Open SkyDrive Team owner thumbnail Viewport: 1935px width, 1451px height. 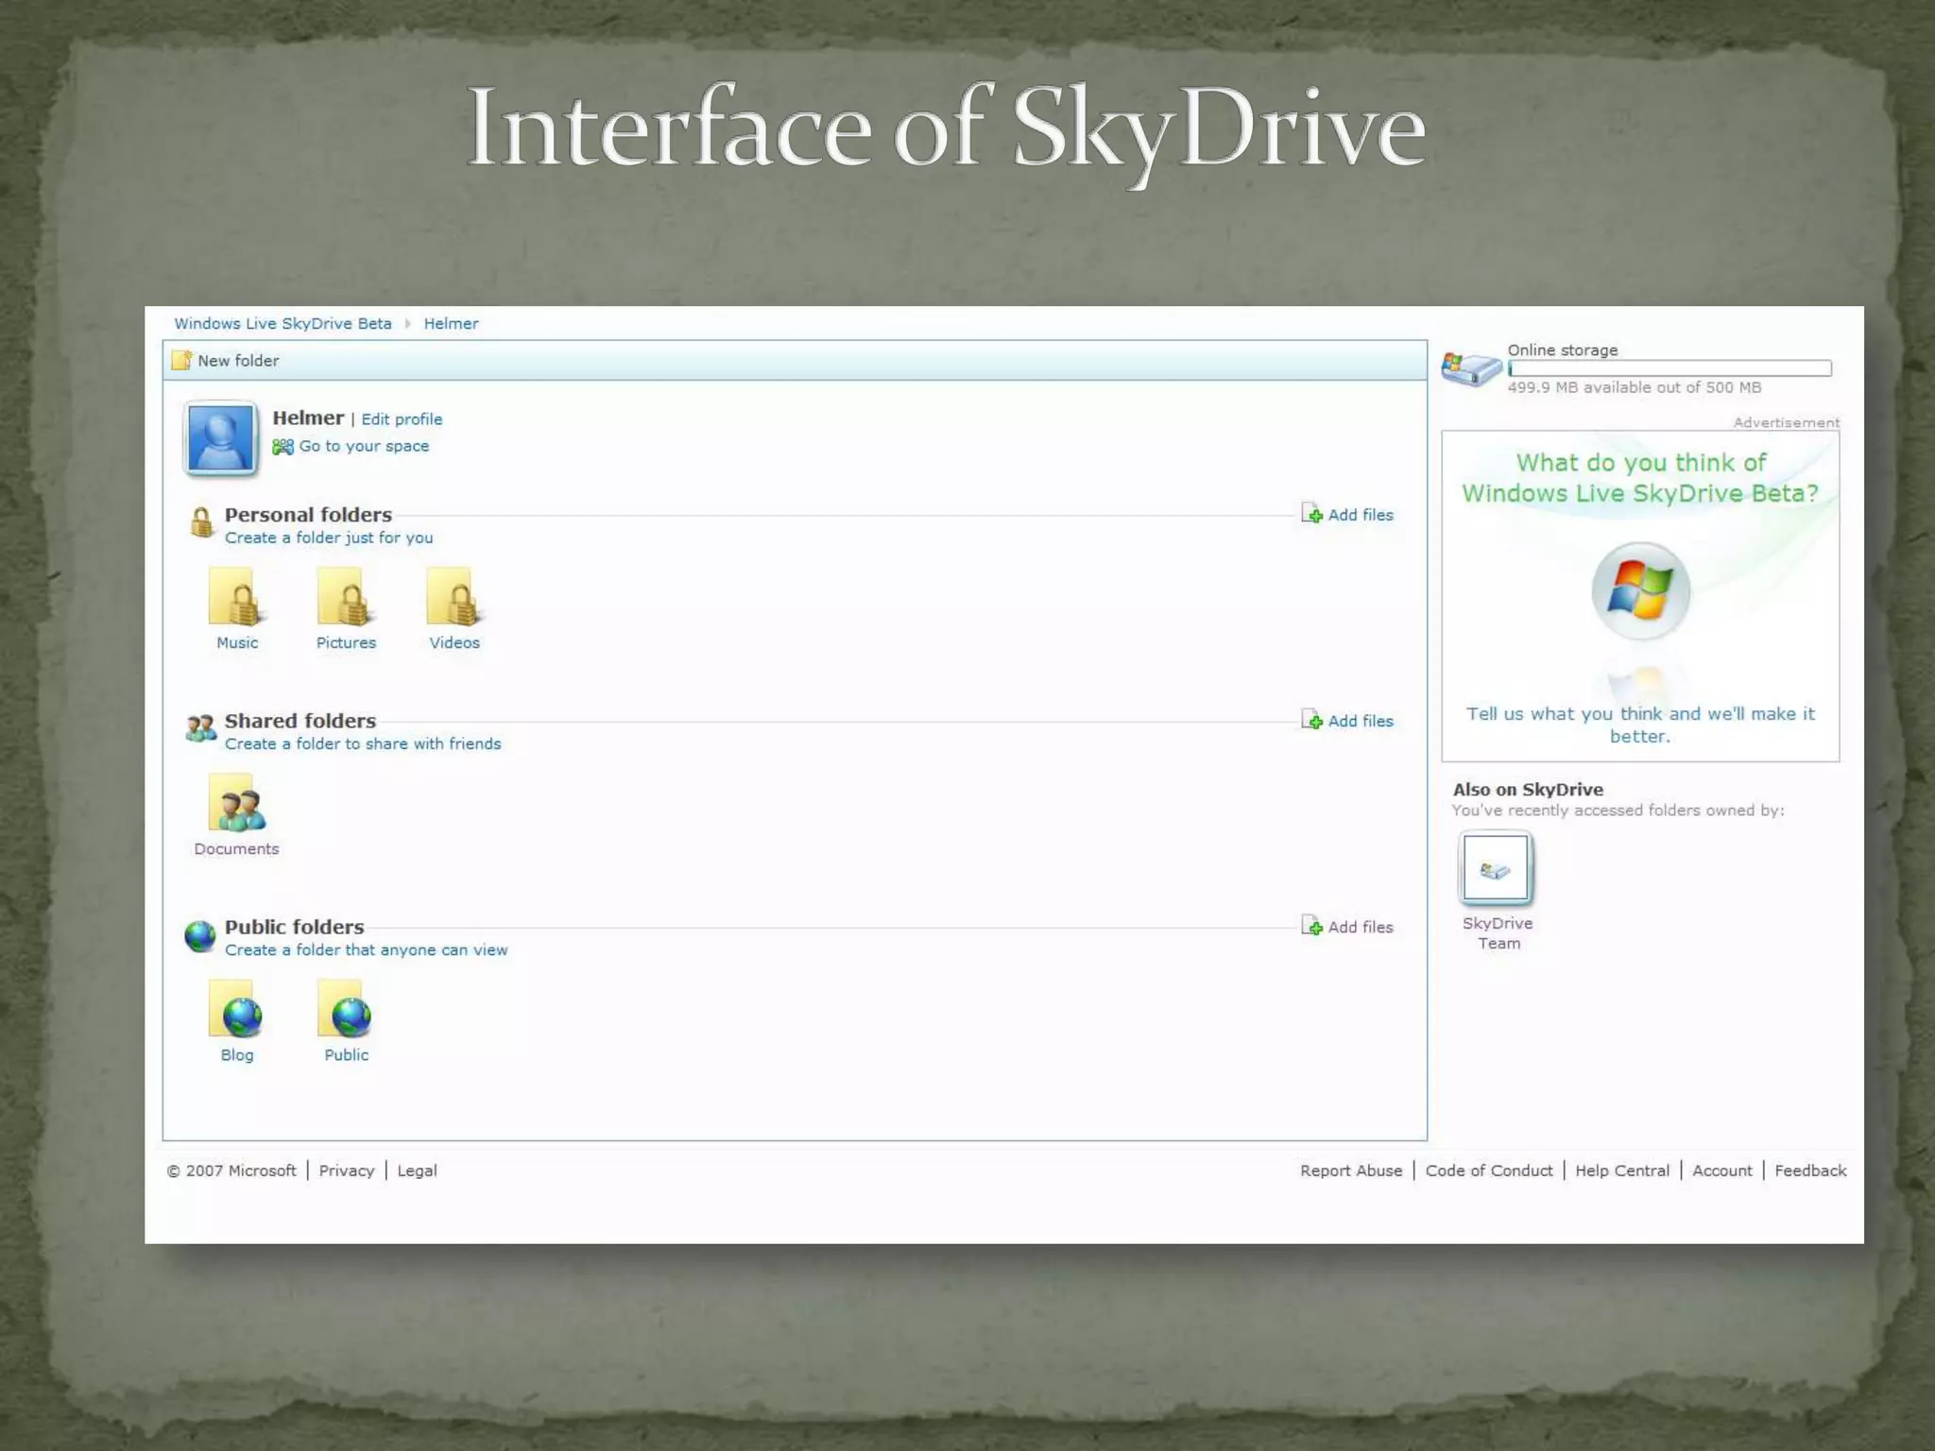pos(1496,867)
